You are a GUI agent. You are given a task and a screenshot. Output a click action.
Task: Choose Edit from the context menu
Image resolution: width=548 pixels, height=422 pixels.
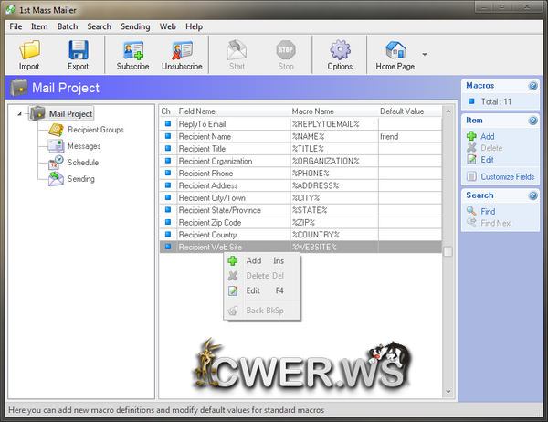point(253,290)
